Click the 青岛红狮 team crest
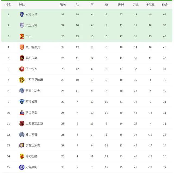Viewport: 174px width, 173px height. tap(22, 156)
